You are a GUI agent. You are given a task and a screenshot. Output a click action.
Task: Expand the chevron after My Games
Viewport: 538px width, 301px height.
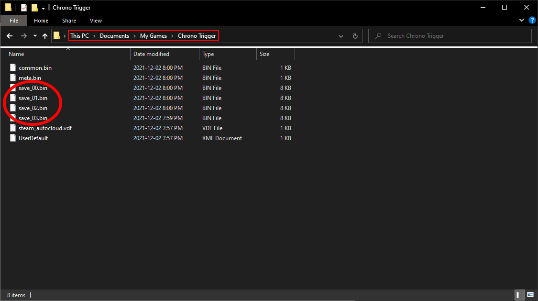(172, 36)
